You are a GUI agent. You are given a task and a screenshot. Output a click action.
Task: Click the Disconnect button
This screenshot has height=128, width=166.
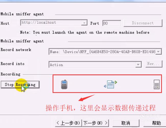click(143, 23)
